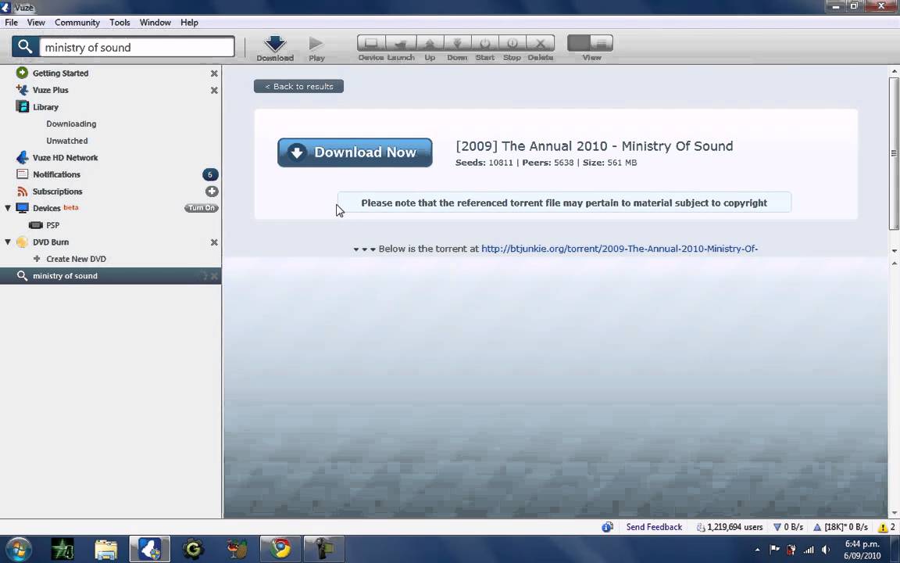This screenshot has width=900, height=563.
Task: Open the Window menu
Action: pyautogui.click(x=155, y=23)
